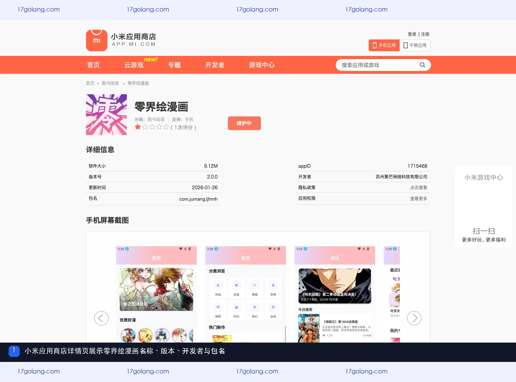Viewport: 516px width, 382px height.
Task: Open the 分类浏览 screenshot thumbnail
Action: (246, 294)
